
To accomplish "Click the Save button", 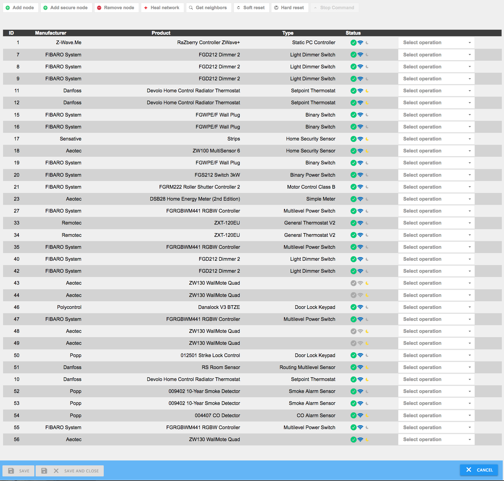I will pyautogui.click(x=18, y=471).
